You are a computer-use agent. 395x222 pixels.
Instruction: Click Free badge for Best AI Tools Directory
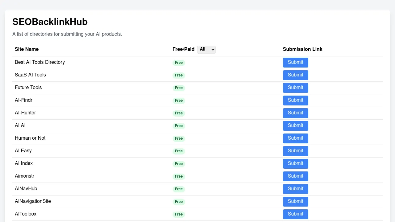click(x=179, y=63)
